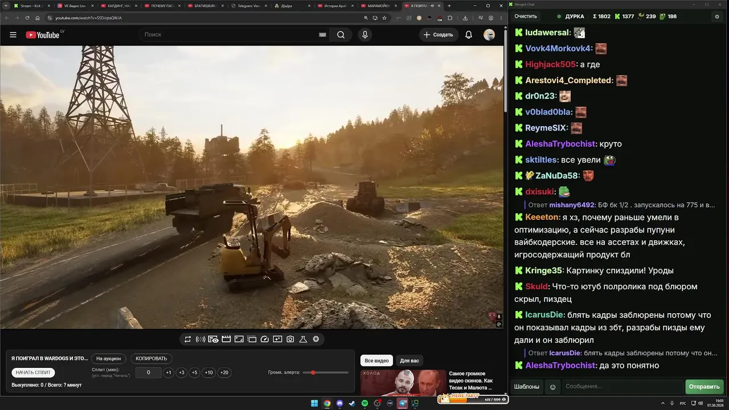Click the clapperboard icon in player toolbar
The width and height of the screenshot is (729, 410).
[226, 339]
